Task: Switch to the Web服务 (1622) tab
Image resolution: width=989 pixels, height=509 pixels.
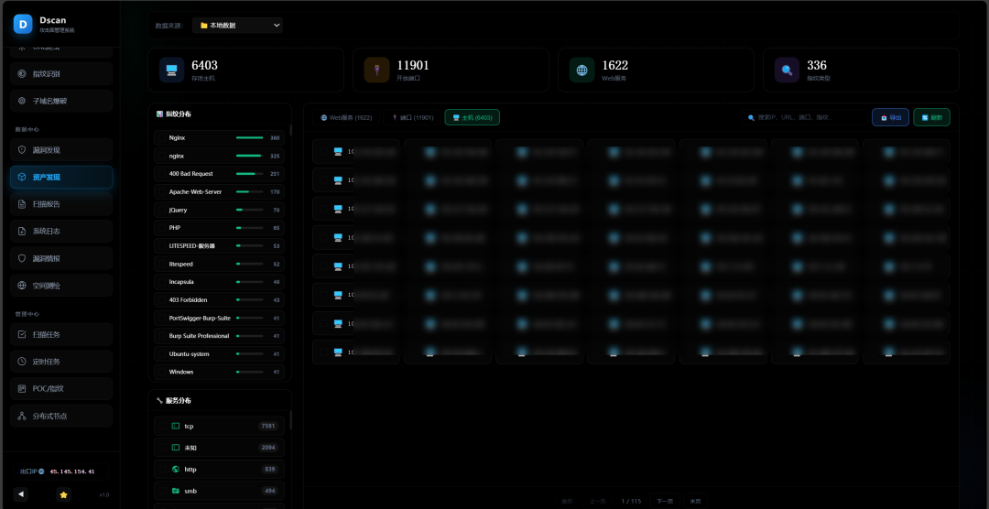Action: [x=346, y=117]
